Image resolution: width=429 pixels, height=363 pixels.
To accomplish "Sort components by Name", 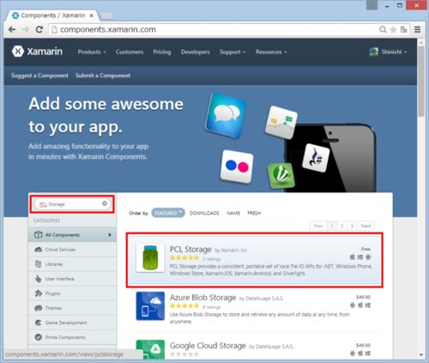I will (x=233, y=213).
